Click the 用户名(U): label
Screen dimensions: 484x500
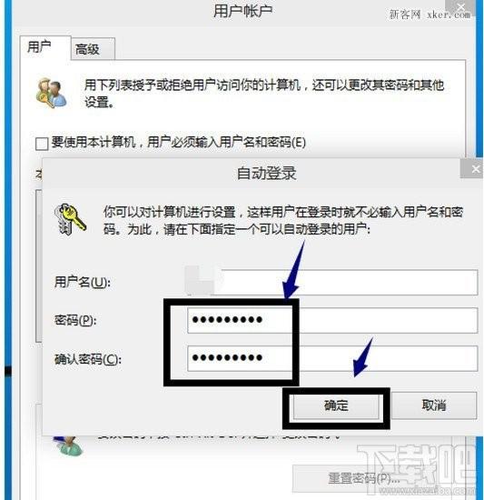83,282
